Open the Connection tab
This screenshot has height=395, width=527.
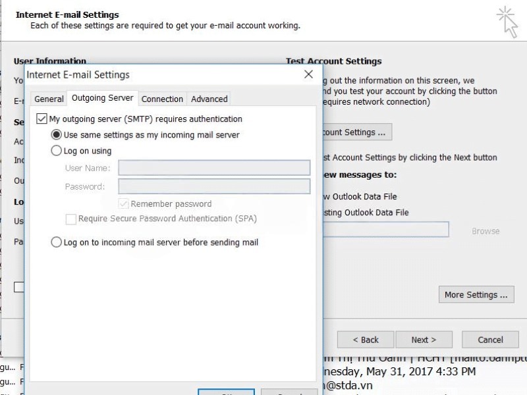162,99
